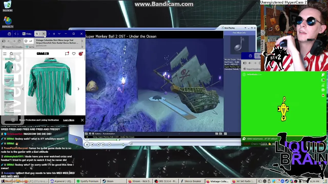328x184 pixels.
Task: Open the Recycle Bin desktop icon
Action: pos(7,6)
